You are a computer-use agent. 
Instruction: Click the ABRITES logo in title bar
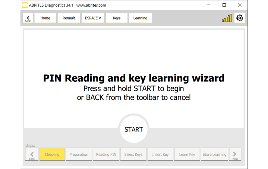pos(25,5)
